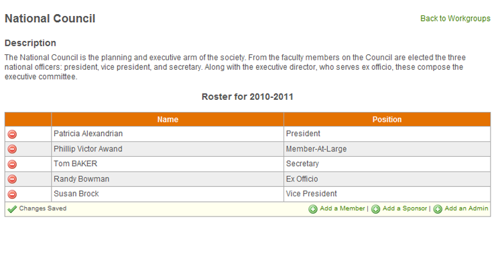Delete Susan Brock with red minus icon
This screenshot has height=268, width=496.
tap(12, 194)
